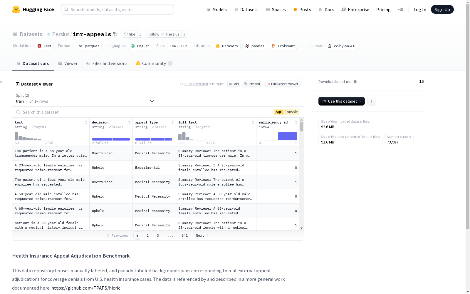Click the decision classes distribution bar

pos(111,139)
